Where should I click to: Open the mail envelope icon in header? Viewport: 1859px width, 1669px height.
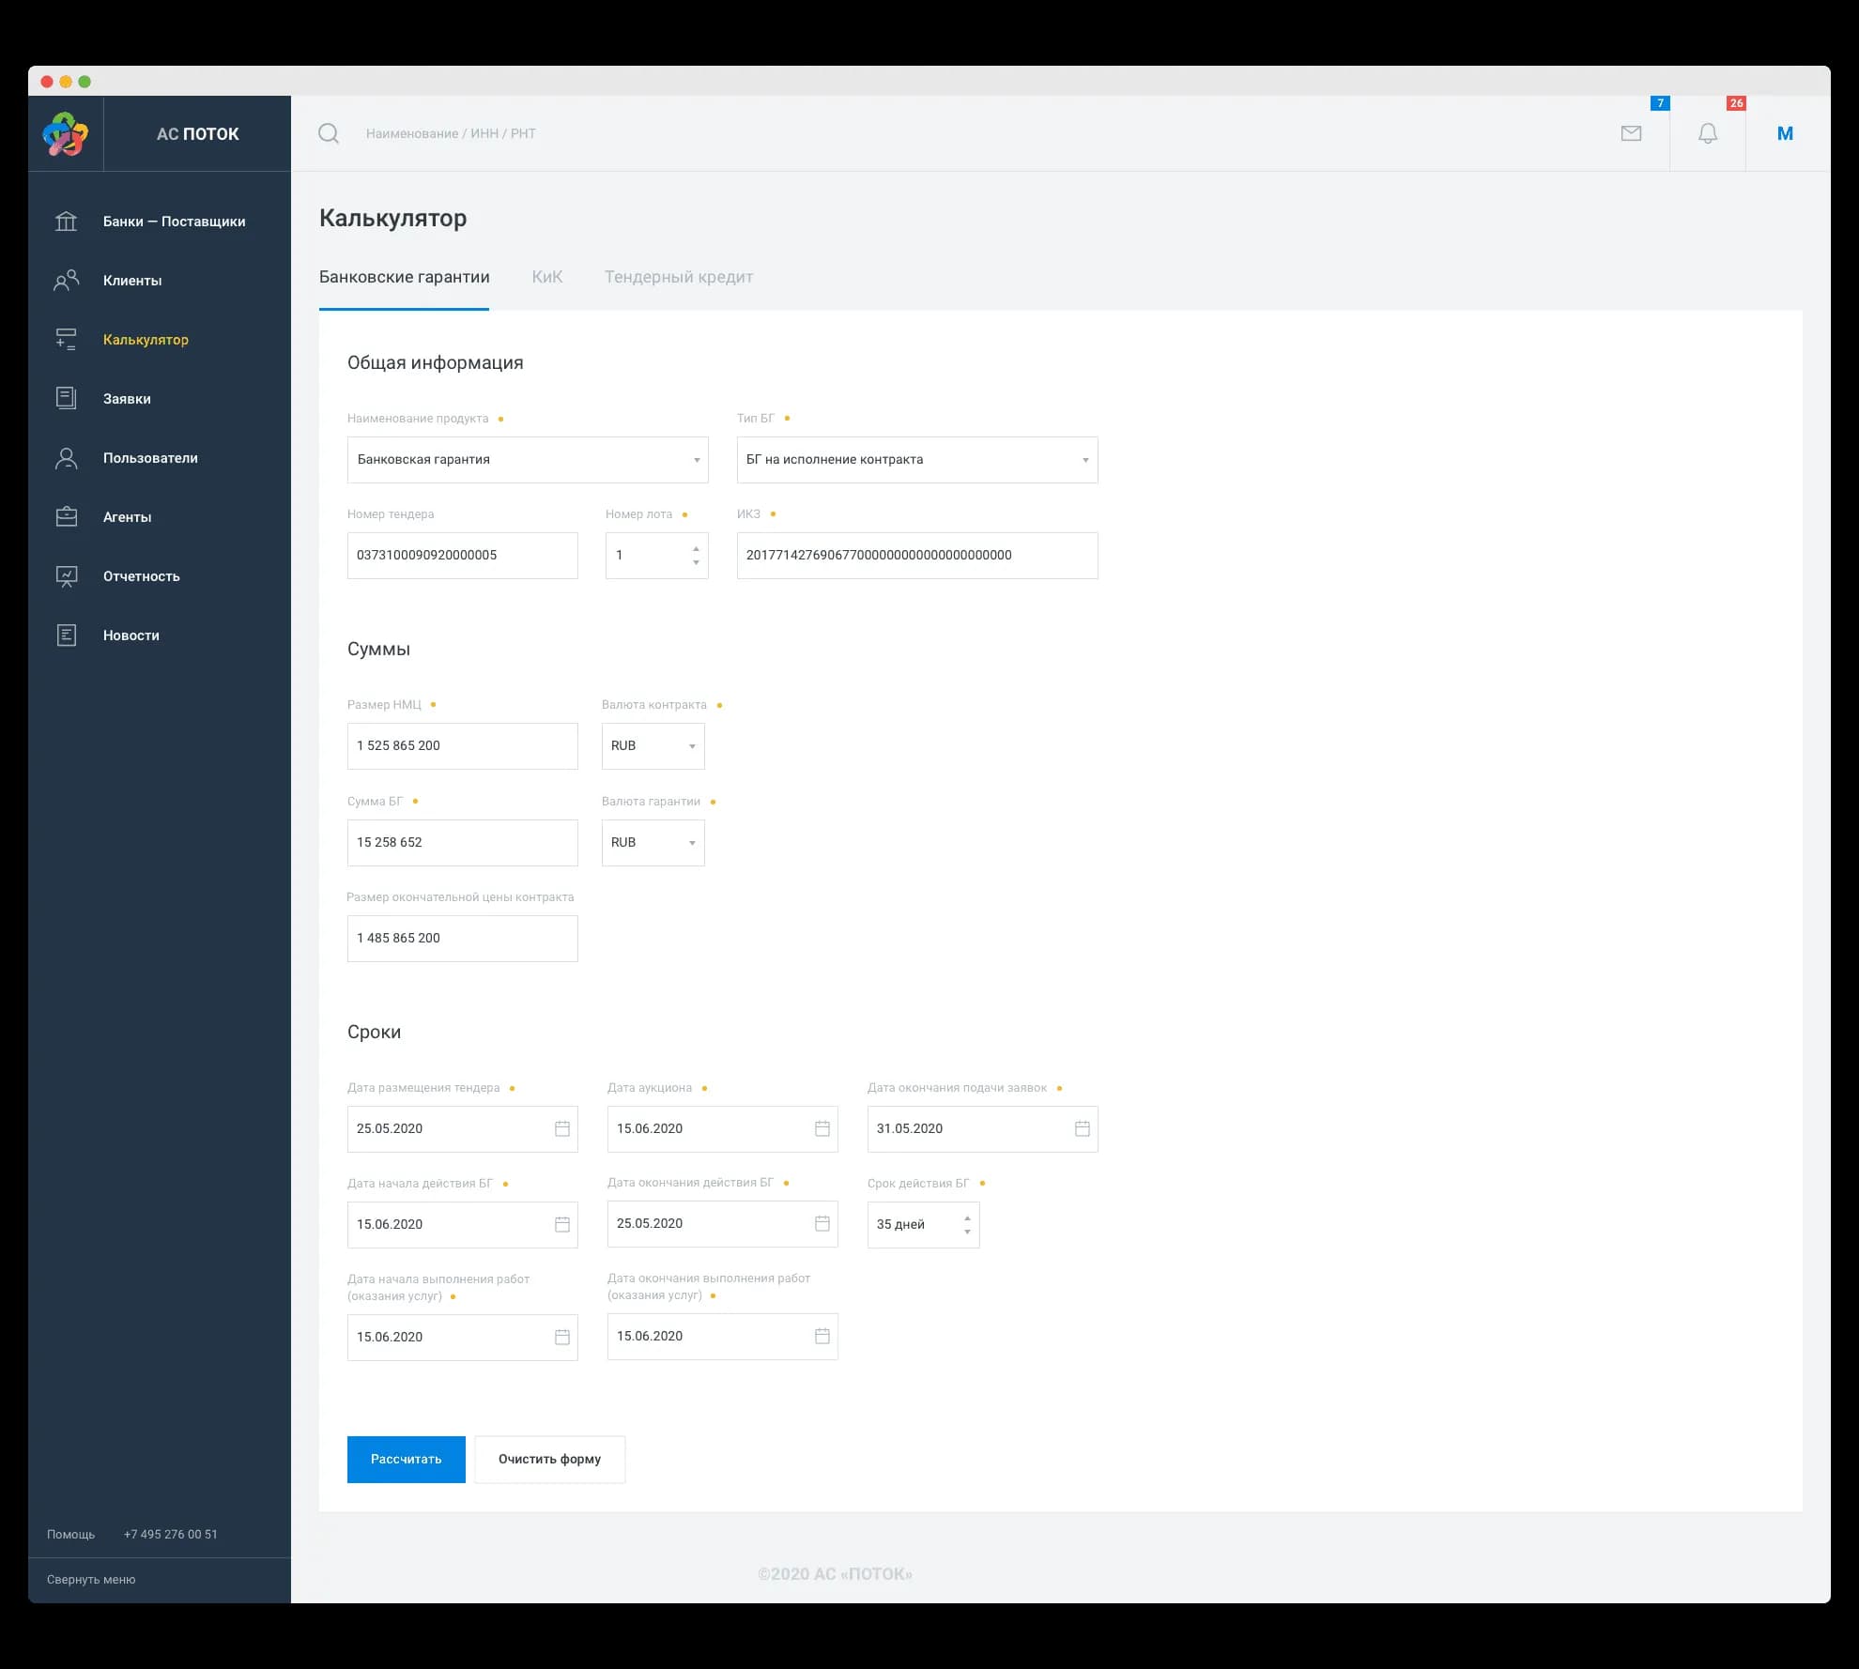[x=1631, y=133]
